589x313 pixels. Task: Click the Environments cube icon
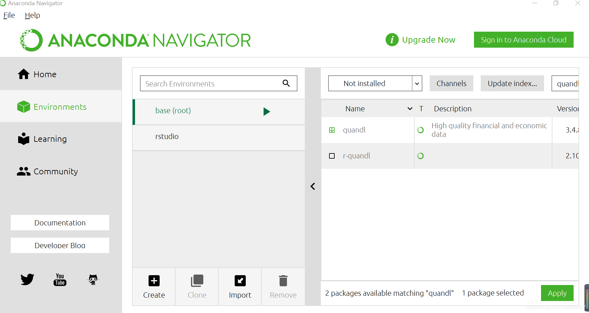tap(24, 107)
